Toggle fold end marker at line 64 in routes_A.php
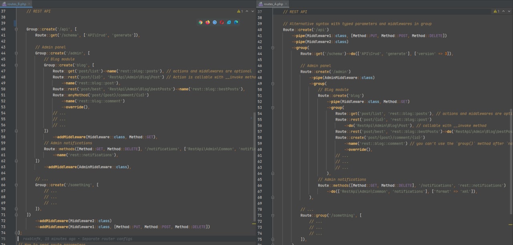The height and width of the screenshot is (245, 513). tap(273, 173)
